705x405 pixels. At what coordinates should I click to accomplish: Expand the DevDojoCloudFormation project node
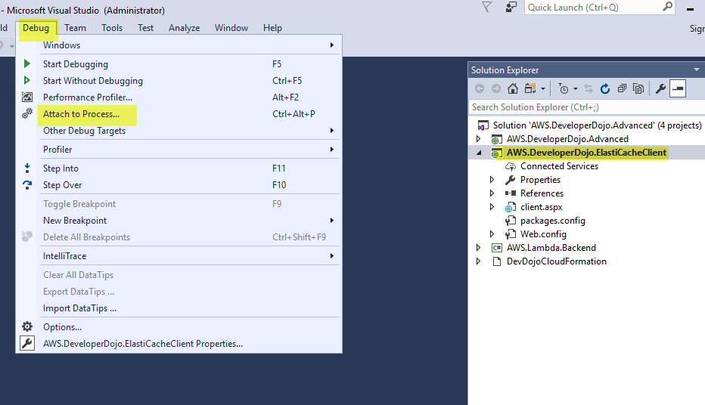478,261
